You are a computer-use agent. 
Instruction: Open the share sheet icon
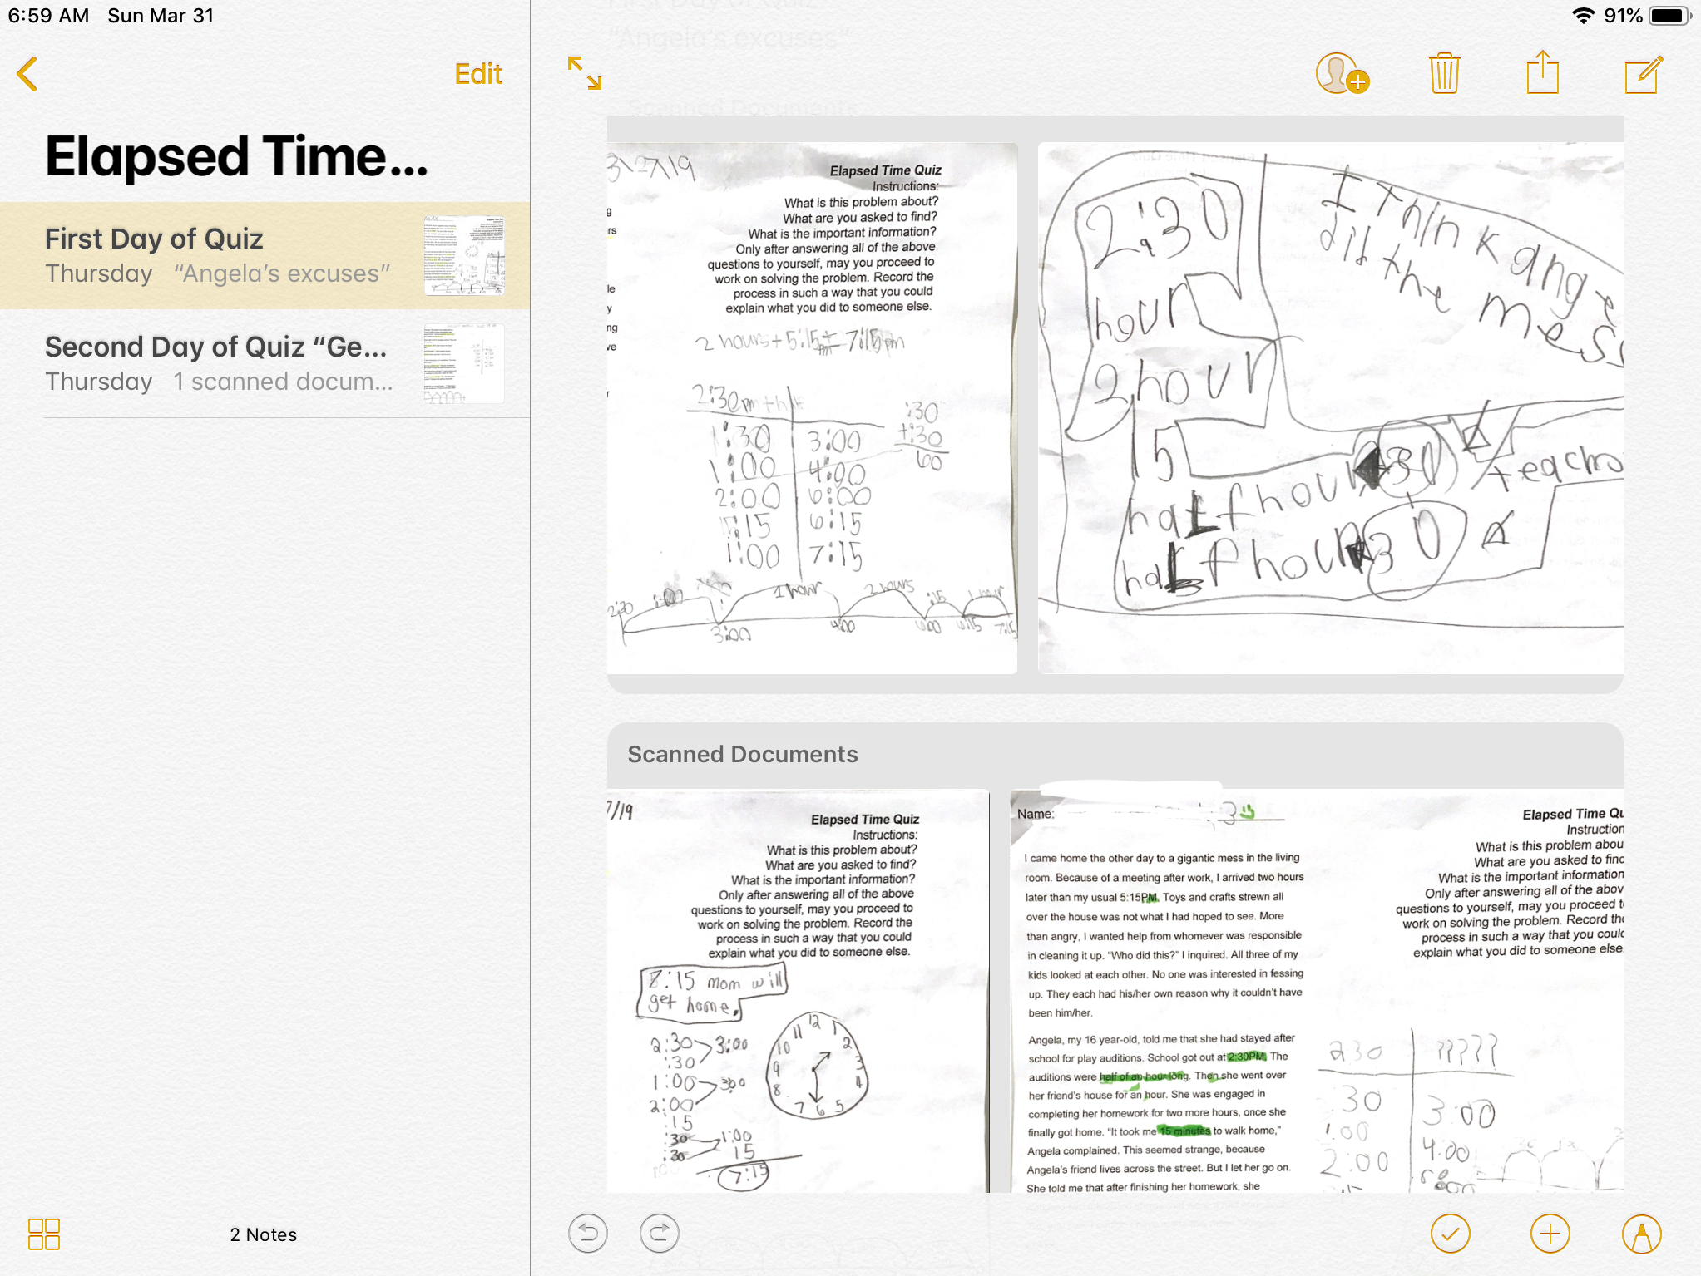[1542, 74]
